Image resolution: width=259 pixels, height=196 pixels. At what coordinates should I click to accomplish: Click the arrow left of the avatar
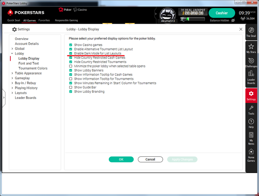click(156, 14)
